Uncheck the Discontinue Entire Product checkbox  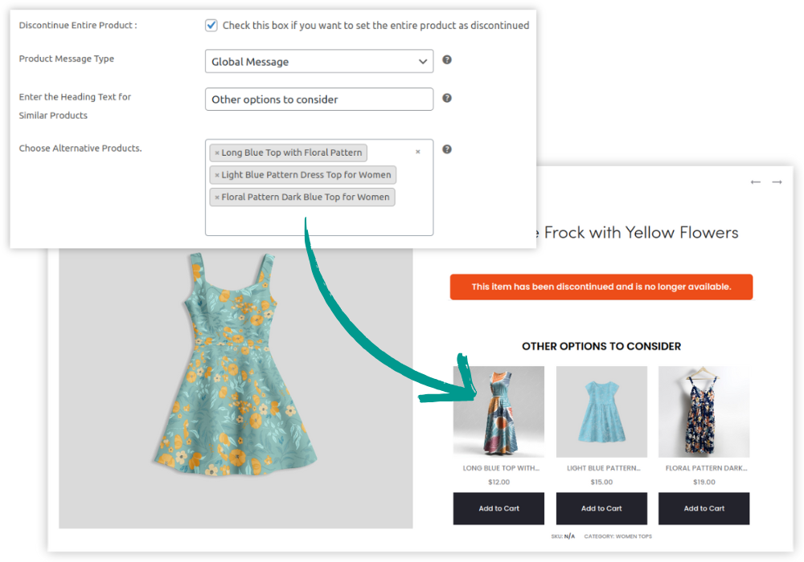(x=211, y=25)
